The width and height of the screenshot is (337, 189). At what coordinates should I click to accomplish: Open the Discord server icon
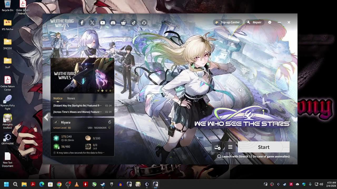coord(113,23)
